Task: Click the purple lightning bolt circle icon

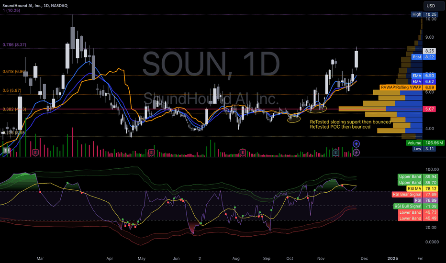Action: [x=356, y=153]
